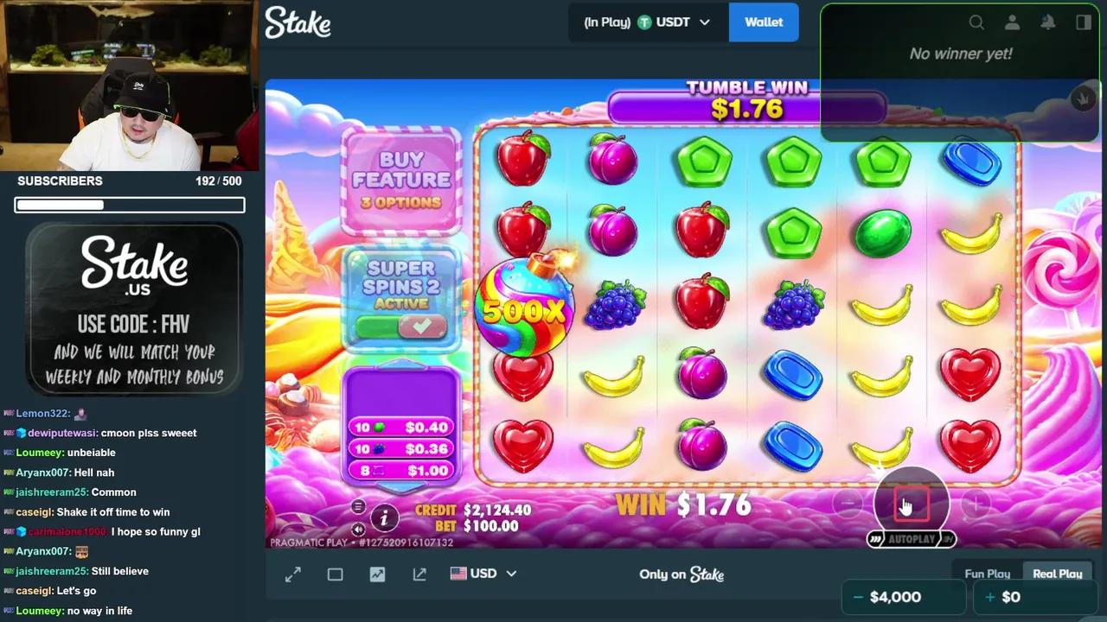This screenshot has height=622, width=1107.
Task: Open the game menu hamburger icon
Action: coord(359,506)
